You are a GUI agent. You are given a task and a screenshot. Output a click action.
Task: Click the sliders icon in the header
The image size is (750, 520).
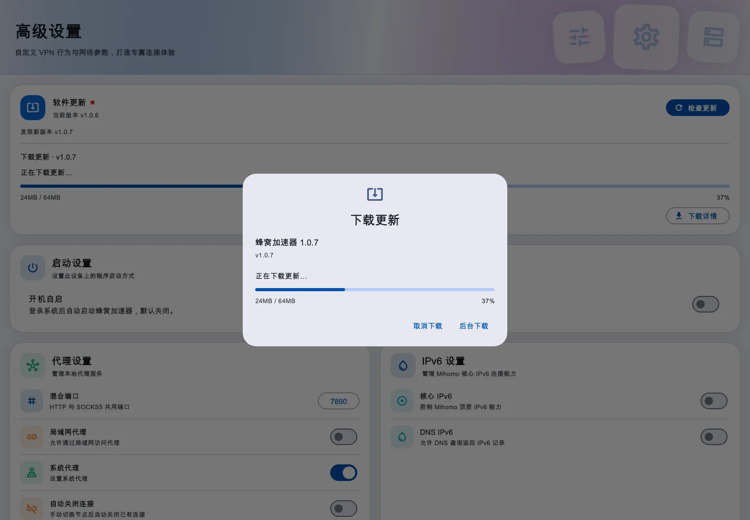pos(579,37)
